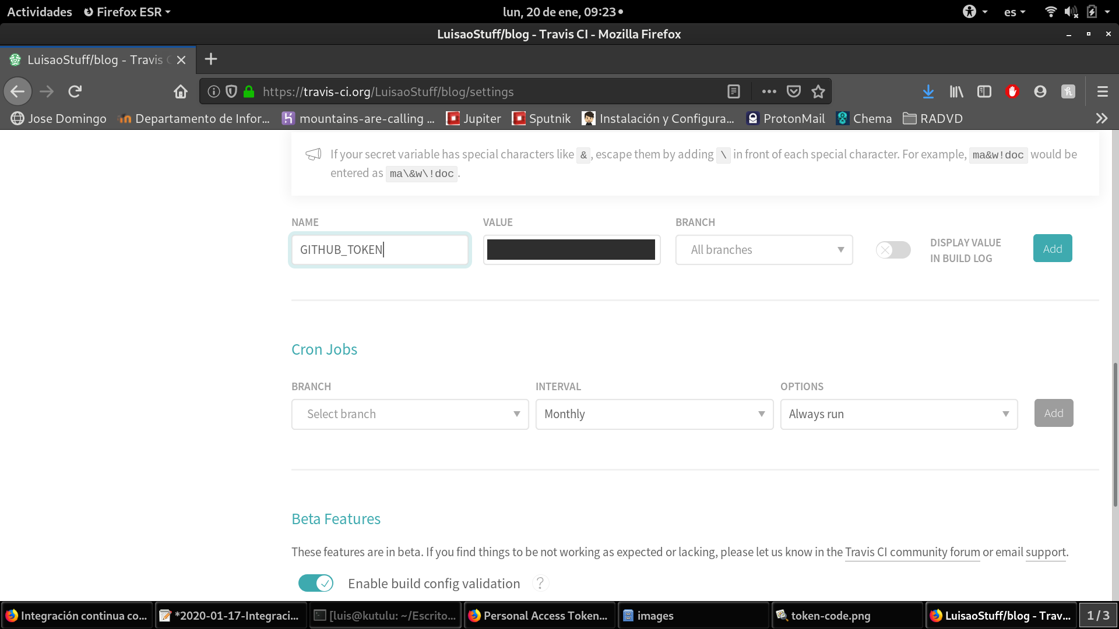Change Monthly interval dropdown
The width and height of the screenshot is (1119, 629).
click(x=654, y=414)
